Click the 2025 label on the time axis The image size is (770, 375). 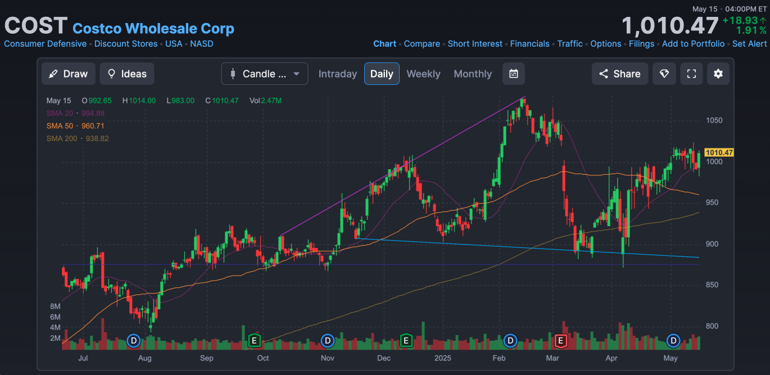click(443, 358)
